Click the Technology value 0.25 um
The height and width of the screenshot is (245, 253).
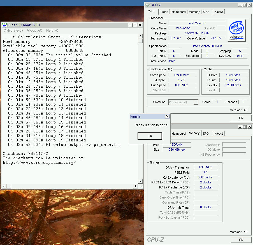point(176,38)
